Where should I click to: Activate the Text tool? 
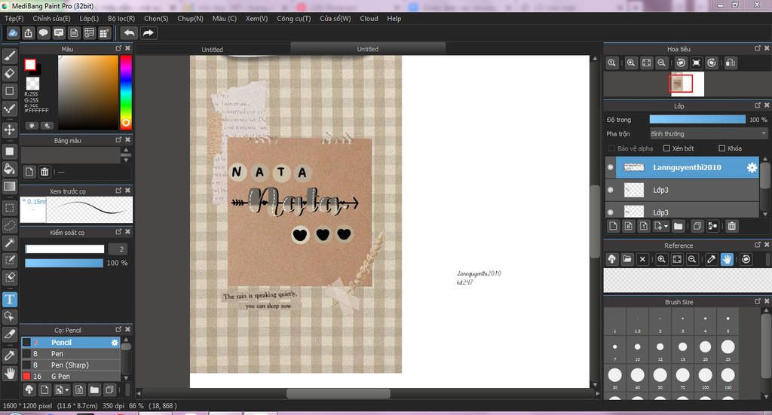tap(10, 300)
